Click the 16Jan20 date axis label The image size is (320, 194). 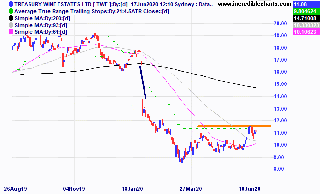tap(132, 189)
